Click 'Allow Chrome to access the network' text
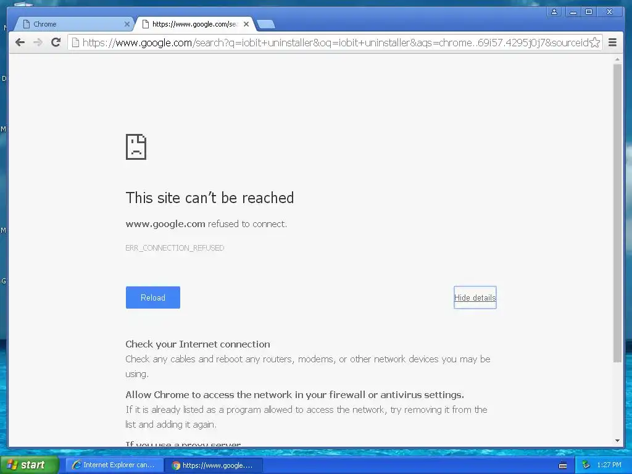The width and height of the screenshot is (632, 474). [x=294, y=394]
